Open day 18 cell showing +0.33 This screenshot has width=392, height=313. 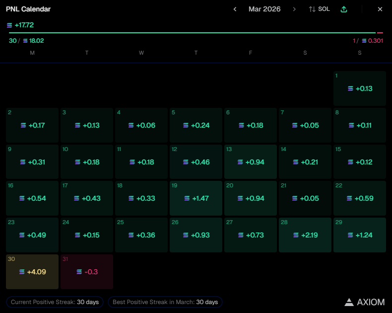pos(141,198)
